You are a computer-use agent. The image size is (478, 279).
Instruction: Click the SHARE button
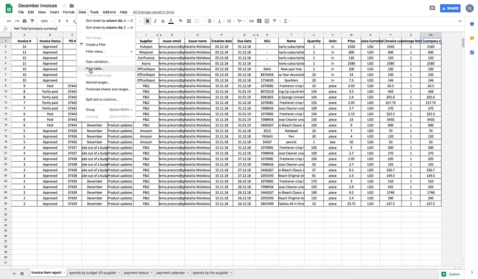coord(450,8)
